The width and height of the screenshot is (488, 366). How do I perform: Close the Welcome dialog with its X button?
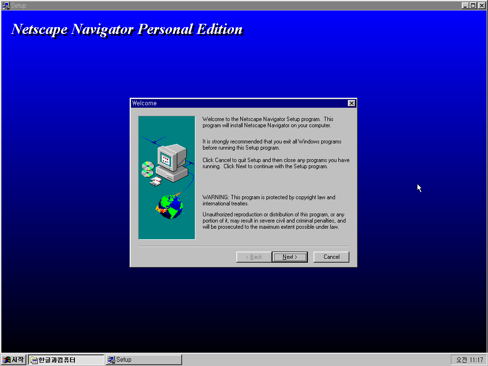click(x=351, y=103)
